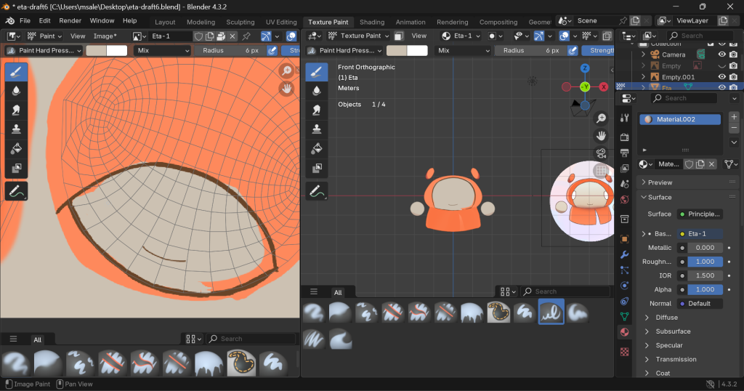Toggle X-ray display in 3D viewport header
This screenshot has width=744, height=391.
point(607,36)
